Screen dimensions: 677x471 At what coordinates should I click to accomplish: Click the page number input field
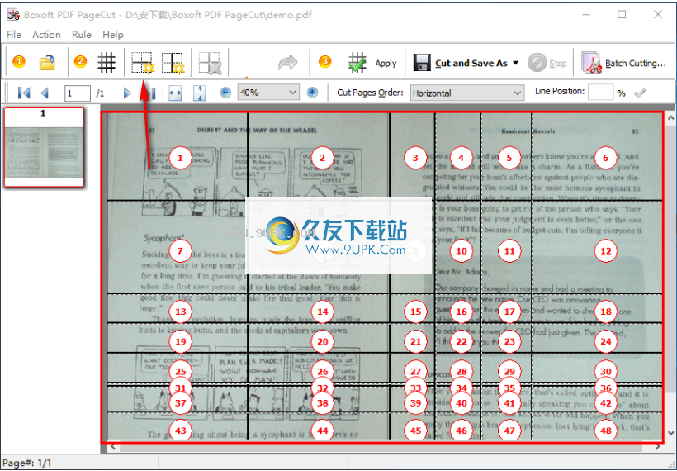coord(78,93)
